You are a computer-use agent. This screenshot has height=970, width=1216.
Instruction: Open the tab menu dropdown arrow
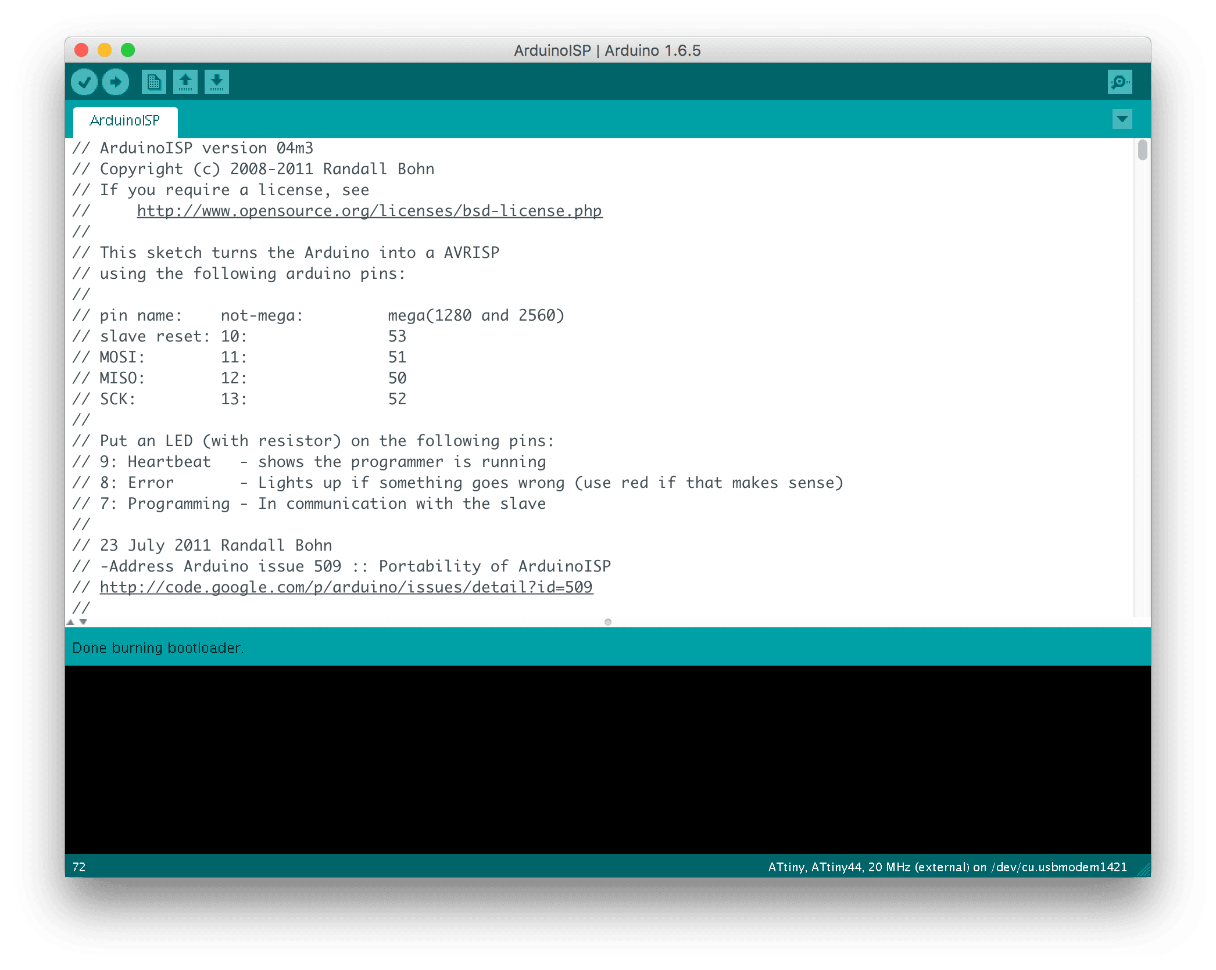tap(1122, 119)
